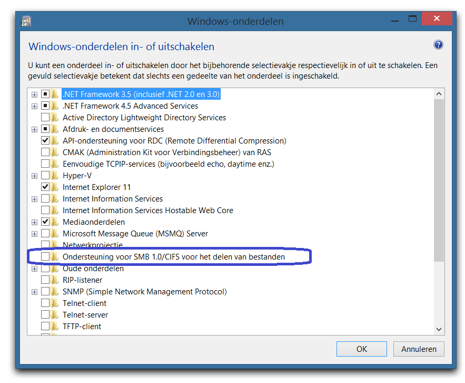Click folder icon next to Hyper-V

pyautogui.click(x=54, y=175)
